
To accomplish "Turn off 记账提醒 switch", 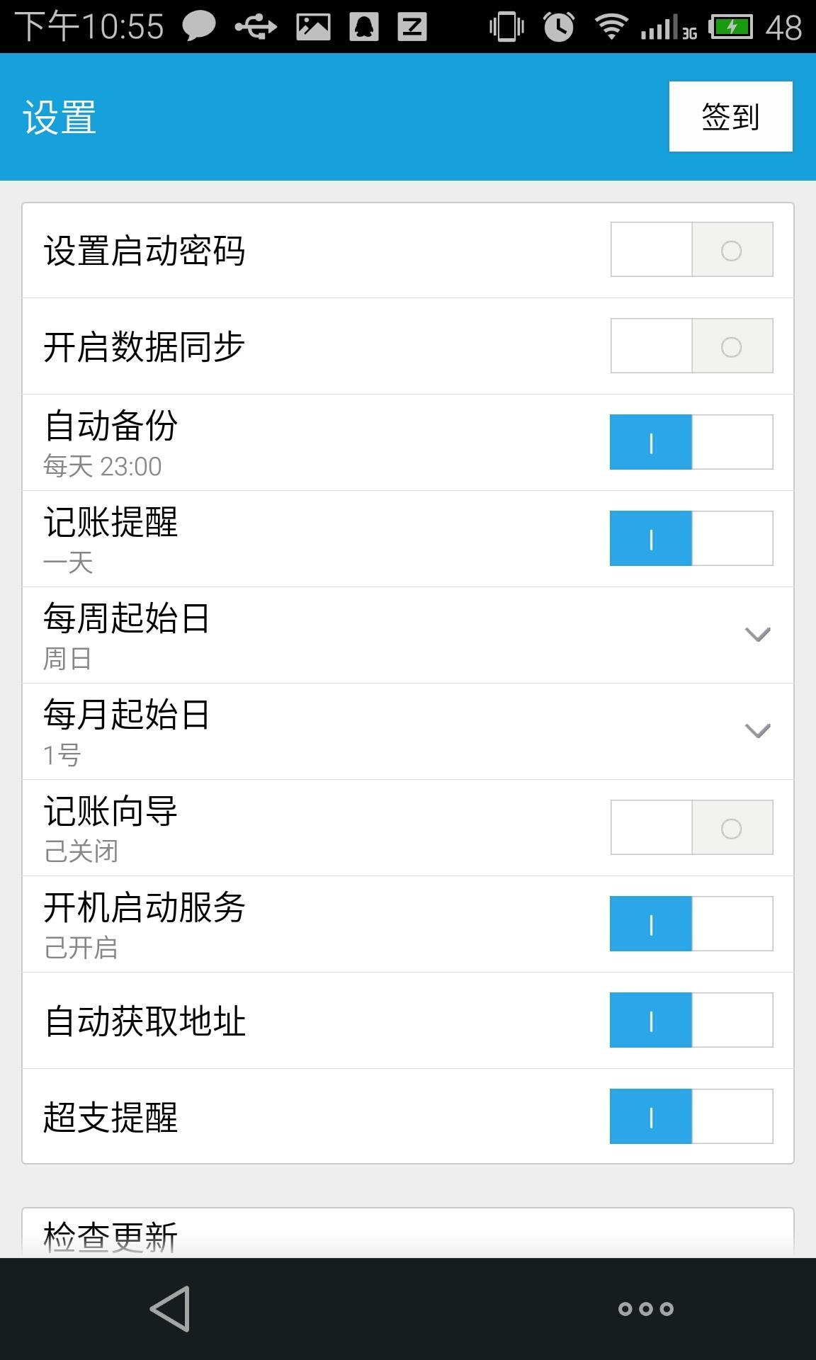I will [x=691, y=539].
